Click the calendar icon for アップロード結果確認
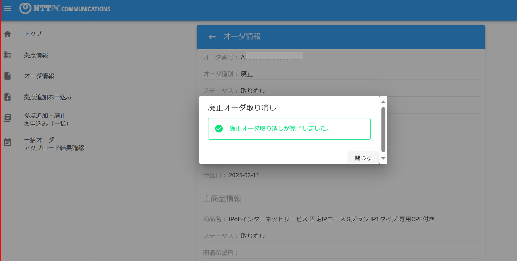Image resolution: width=517 pixels, height=261 pixels. pos(7,142)
